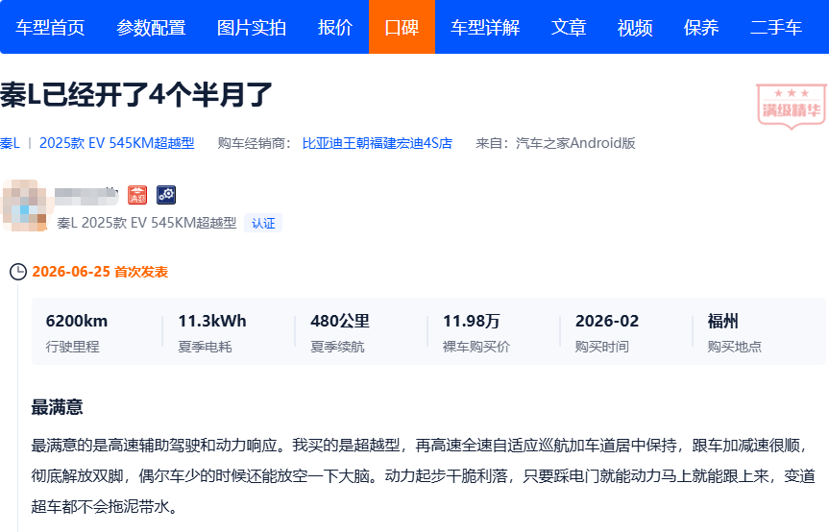Select the highlighted 口碑 tab

coord(402,27)
